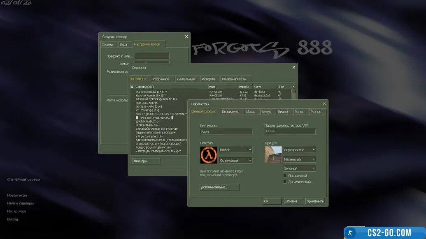
Task: Open the lambda logo dropdown
Action: click(x=235, y=150)
